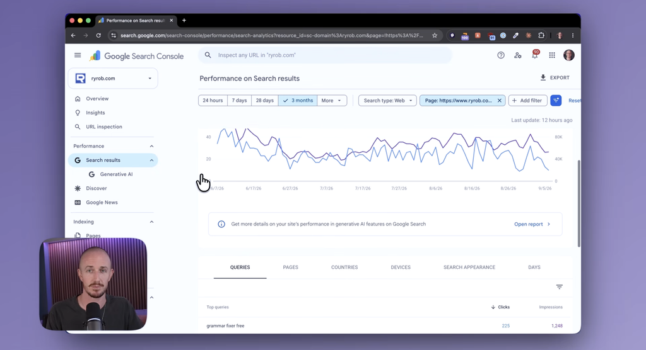
Task: Open the Search type: Web dropdown
Action: tap(388, 100)
